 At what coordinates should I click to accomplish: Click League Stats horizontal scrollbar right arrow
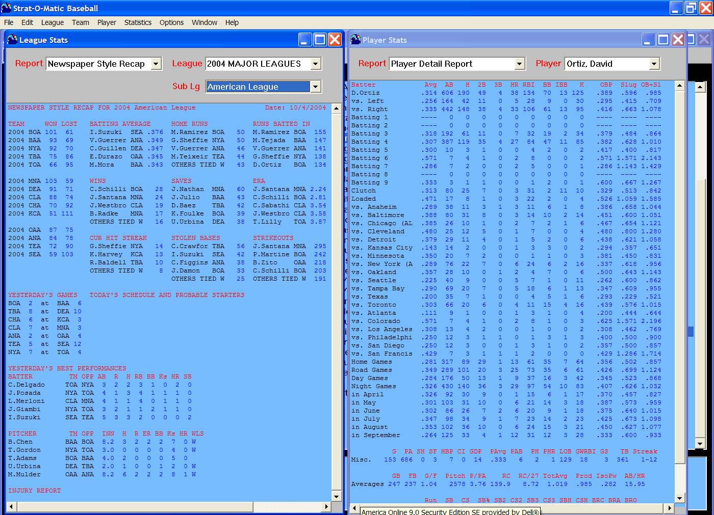327,506
